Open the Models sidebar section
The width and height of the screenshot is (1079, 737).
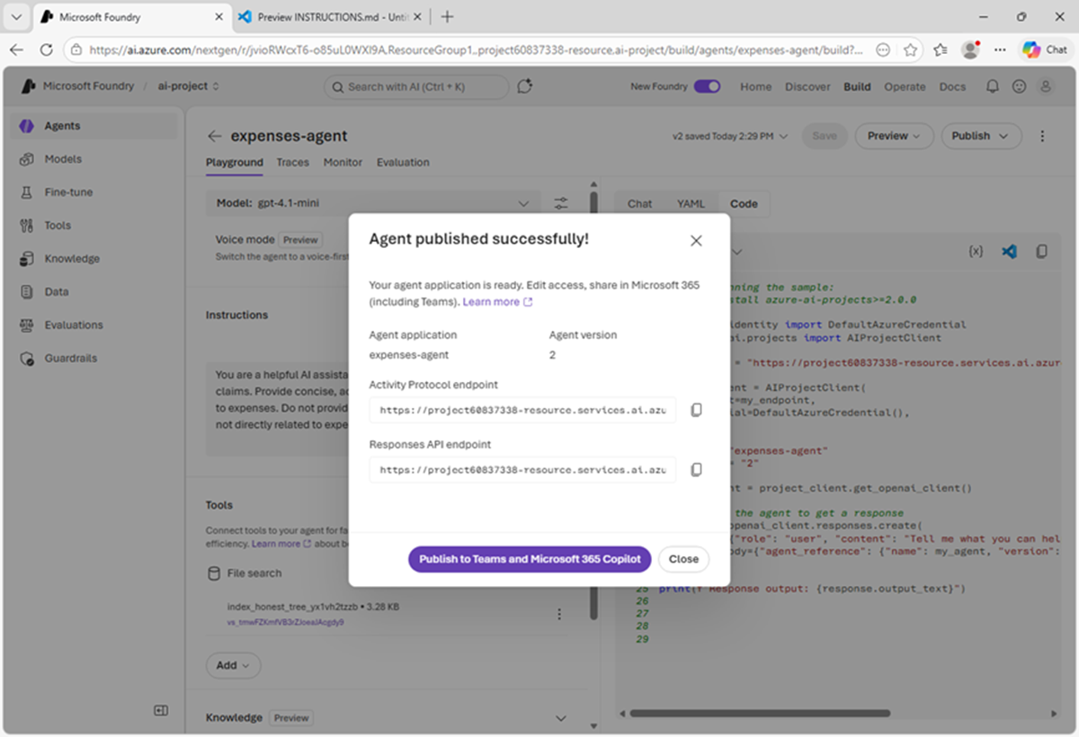pyautogui.click(x=61, y=158)
